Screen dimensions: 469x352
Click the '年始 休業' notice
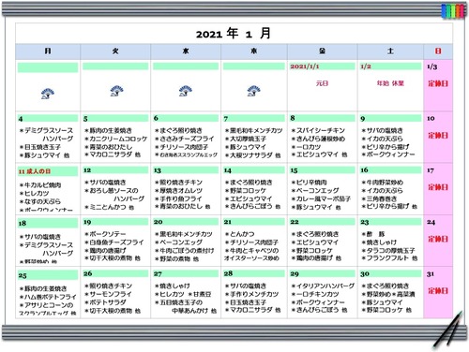390,83
